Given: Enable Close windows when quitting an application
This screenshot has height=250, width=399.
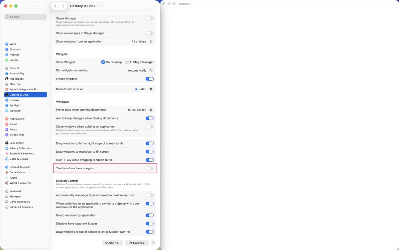Looking at the screenshot, I should [150, 126].
